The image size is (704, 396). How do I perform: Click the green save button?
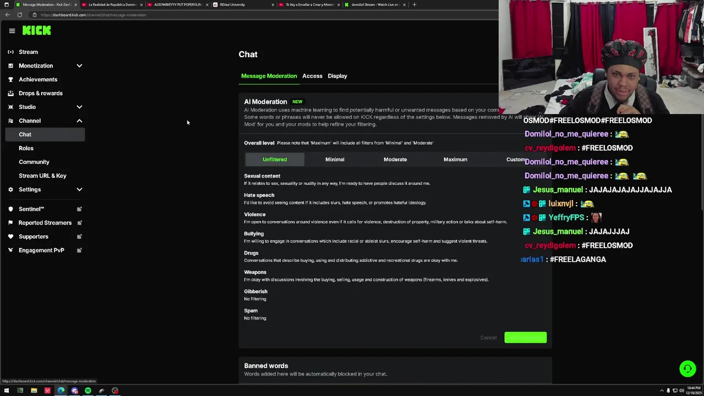tap(525, 338)
